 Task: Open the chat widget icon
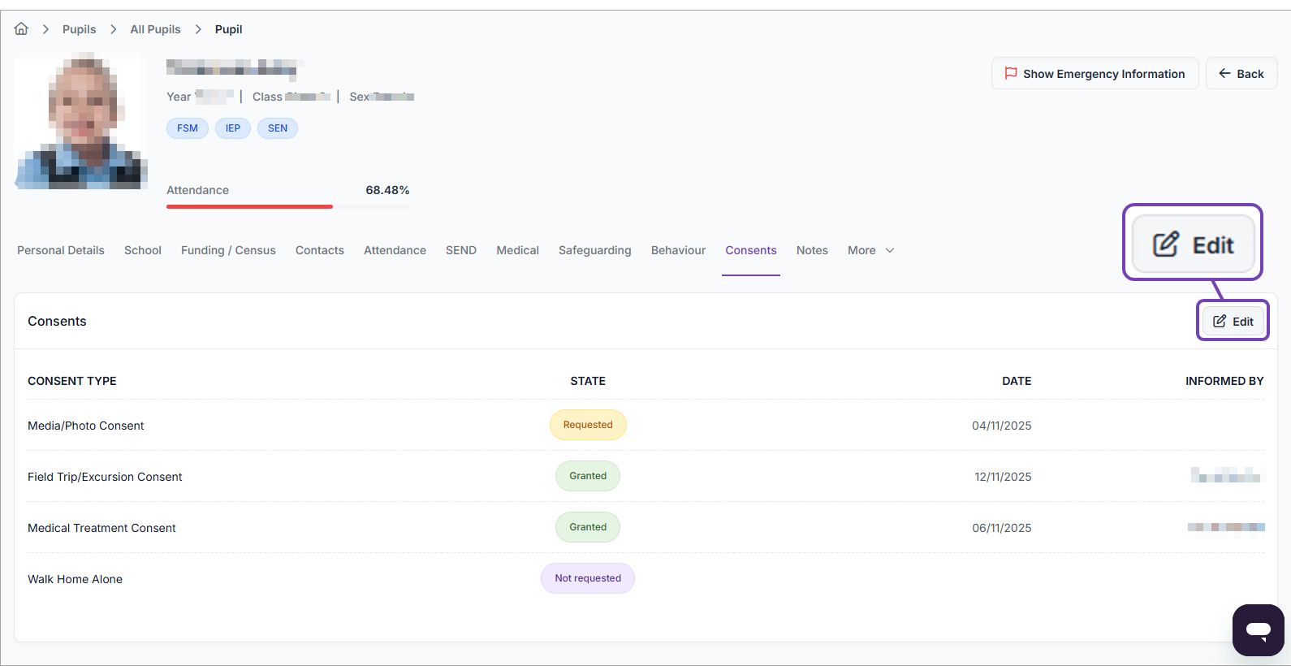click(x=1258, y=630)
